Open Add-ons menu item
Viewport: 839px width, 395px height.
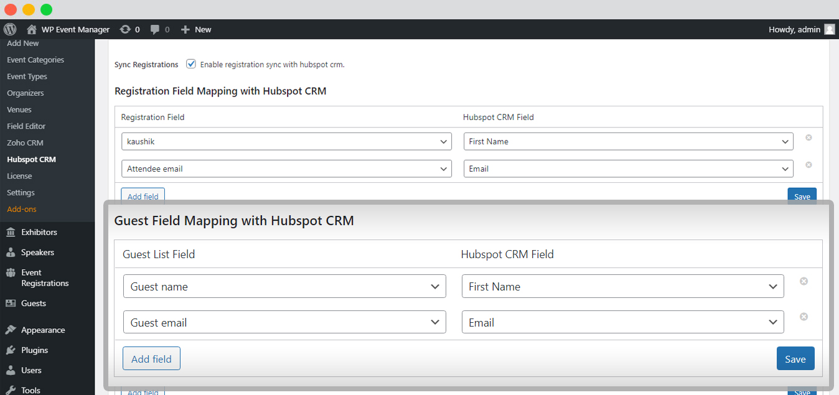[22, 209]
